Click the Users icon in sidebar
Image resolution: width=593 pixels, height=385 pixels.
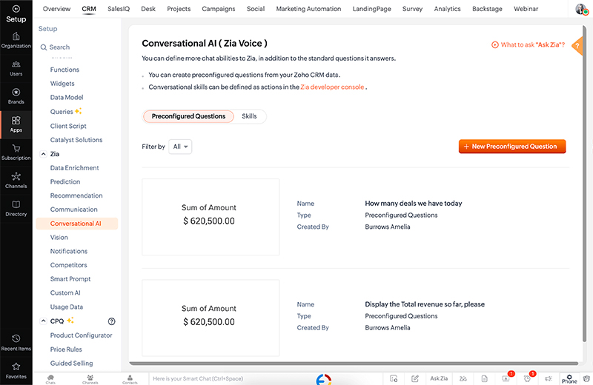click(16, 68)
